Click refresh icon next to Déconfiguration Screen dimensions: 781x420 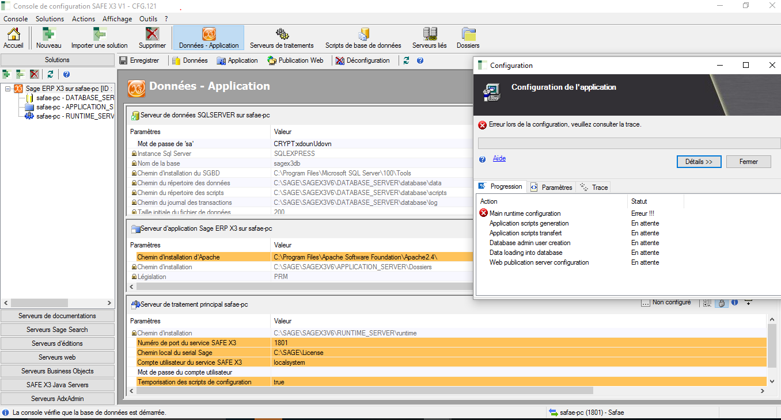tap(407, 60)
